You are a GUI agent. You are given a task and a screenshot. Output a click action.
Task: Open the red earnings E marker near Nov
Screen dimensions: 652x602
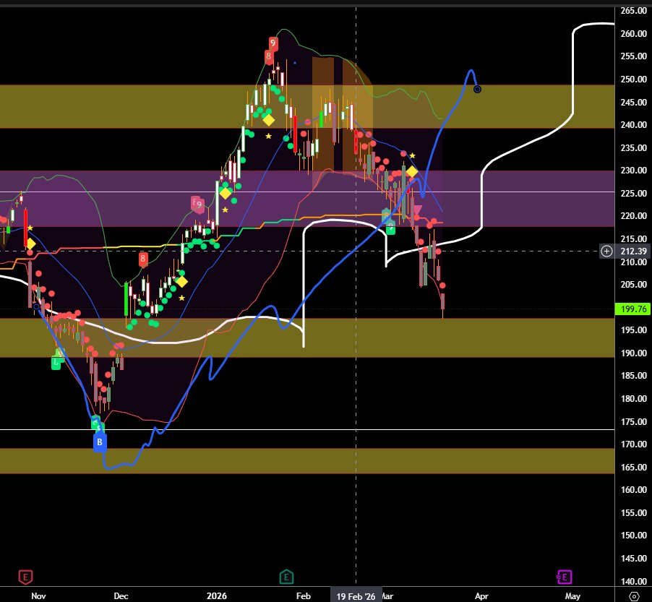coord(26,577)
